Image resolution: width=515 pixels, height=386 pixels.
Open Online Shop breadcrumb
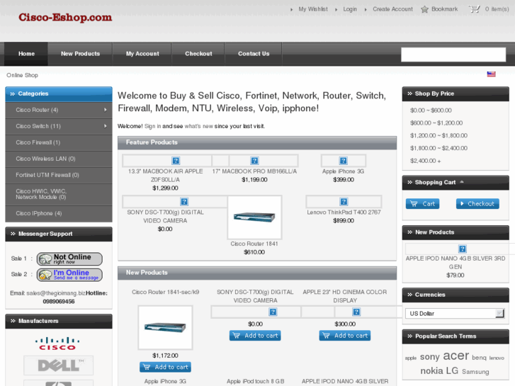(23, 75)
